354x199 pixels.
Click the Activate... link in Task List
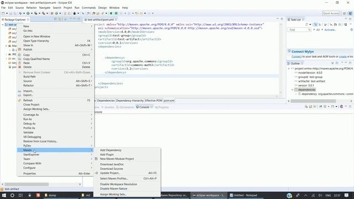[330, 30]
